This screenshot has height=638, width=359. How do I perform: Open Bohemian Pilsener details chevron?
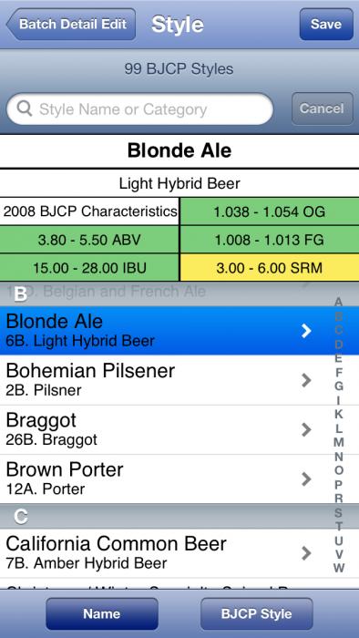click(x=306, y=380)
